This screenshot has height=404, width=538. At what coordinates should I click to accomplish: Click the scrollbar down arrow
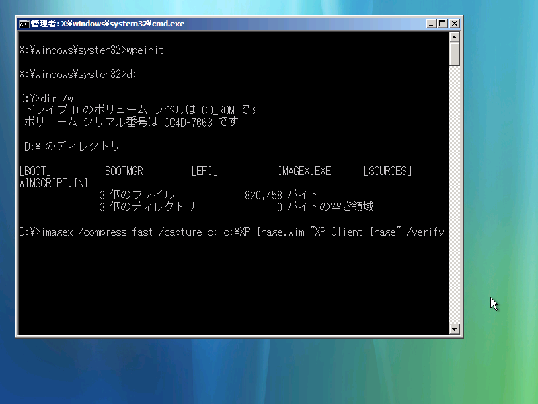(x=455, y=329)
